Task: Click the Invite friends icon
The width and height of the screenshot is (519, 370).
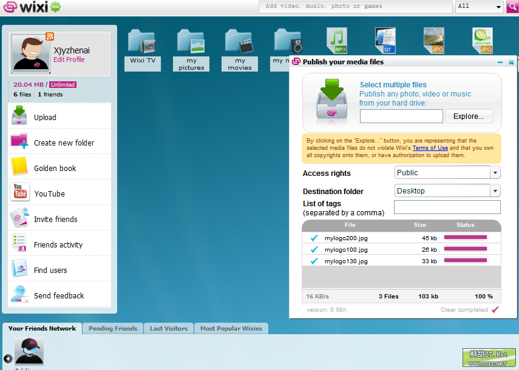Action: pos(19,217)
